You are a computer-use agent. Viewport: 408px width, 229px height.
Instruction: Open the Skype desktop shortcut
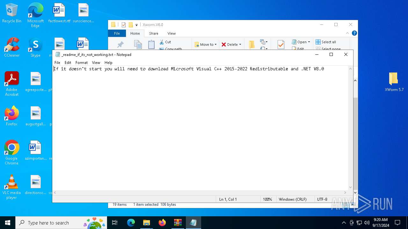[x=35, y=47]
